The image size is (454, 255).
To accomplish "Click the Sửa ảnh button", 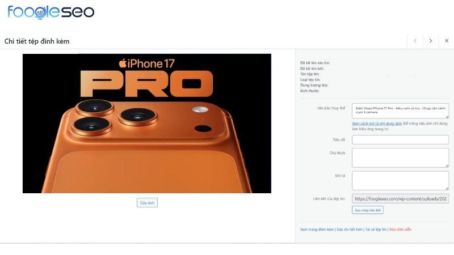I will (x=147, y=203).
